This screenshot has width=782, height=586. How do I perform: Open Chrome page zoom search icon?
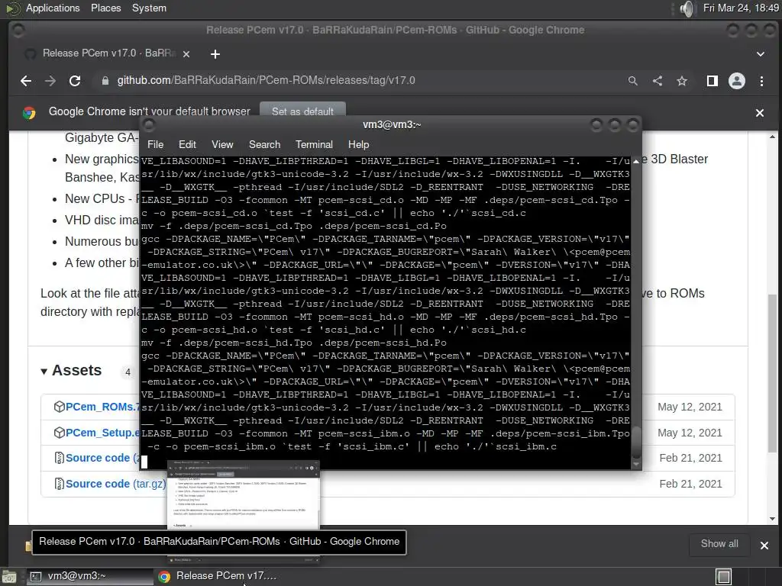click(x=633, y=81)
